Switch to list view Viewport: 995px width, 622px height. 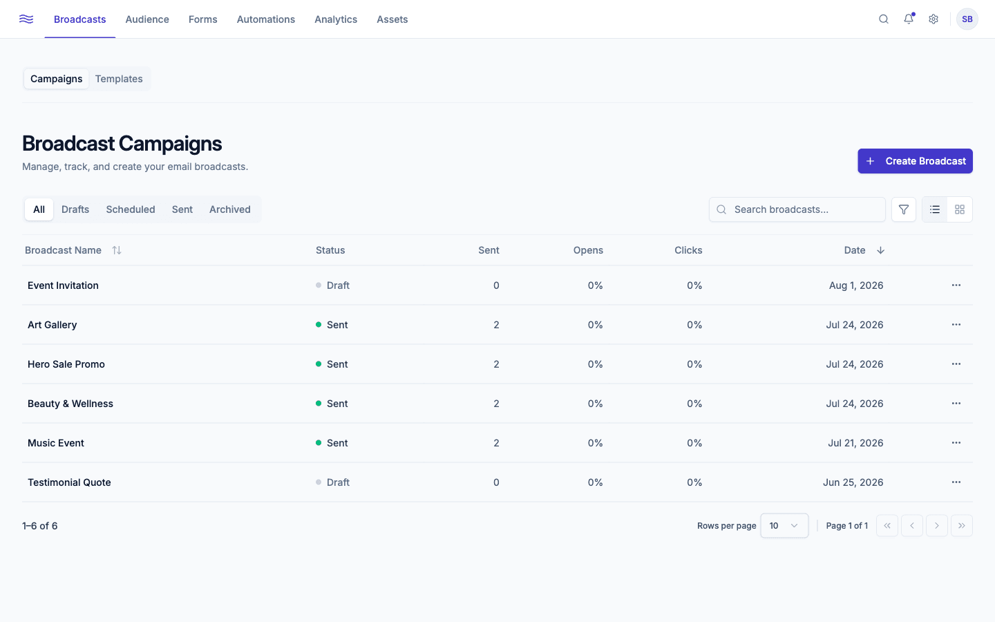pyautogui.click(x=935, y=209)
